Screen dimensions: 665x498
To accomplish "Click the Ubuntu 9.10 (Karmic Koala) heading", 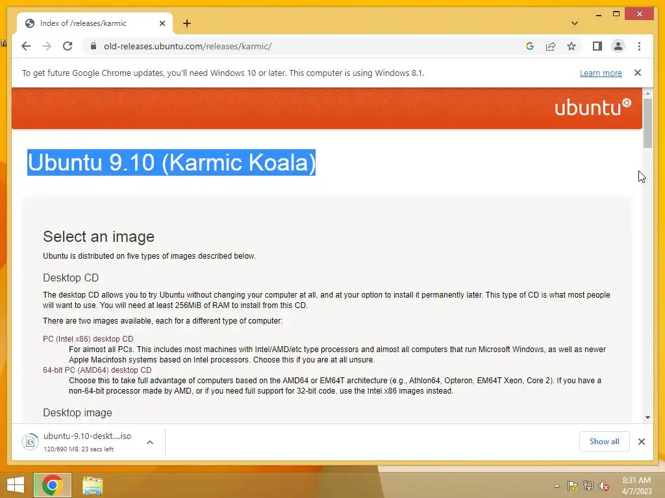I will tap(171, 162).
